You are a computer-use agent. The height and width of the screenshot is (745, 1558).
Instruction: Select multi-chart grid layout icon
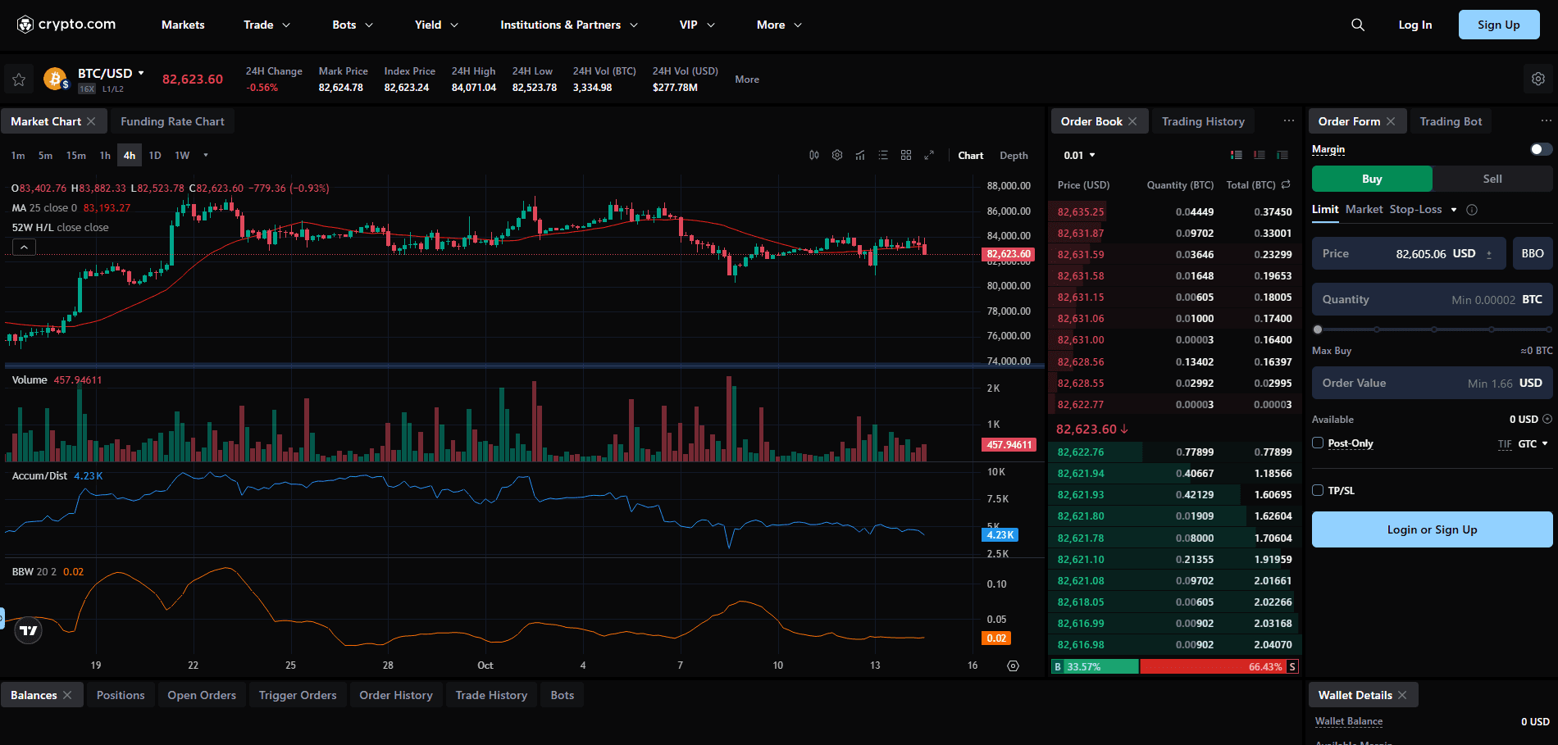pos(906,155)
